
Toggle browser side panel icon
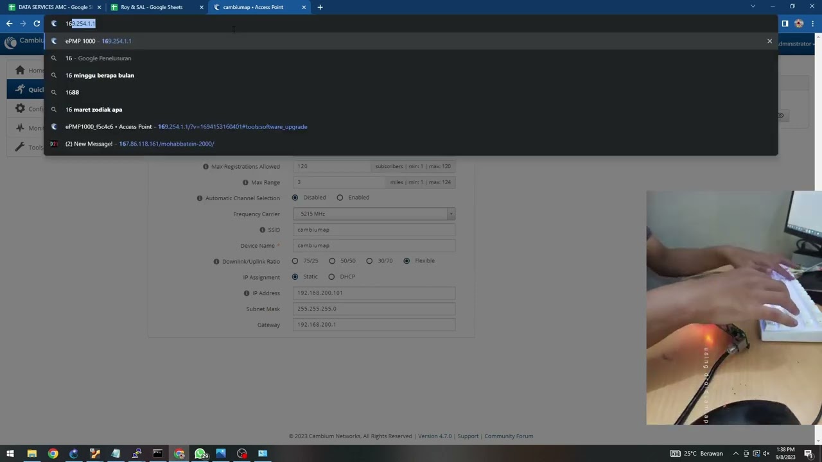(x=785, y=24)
